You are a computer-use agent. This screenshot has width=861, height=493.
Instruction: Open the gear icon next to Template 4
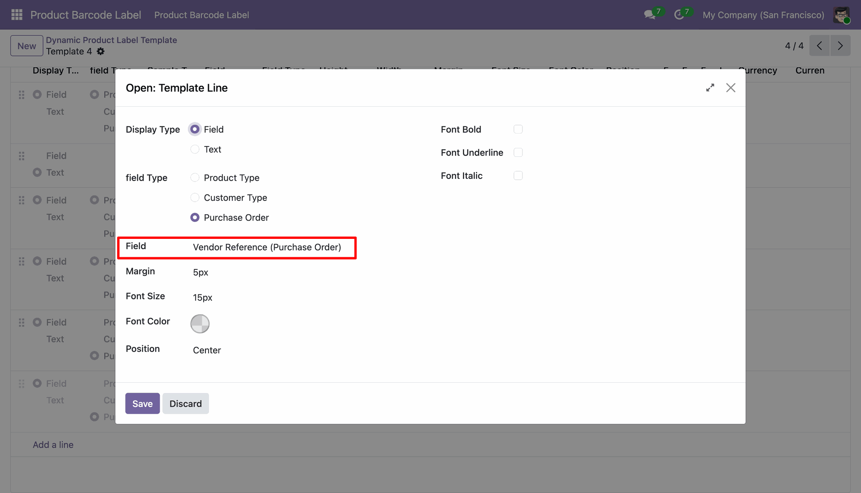coord(100,52)
